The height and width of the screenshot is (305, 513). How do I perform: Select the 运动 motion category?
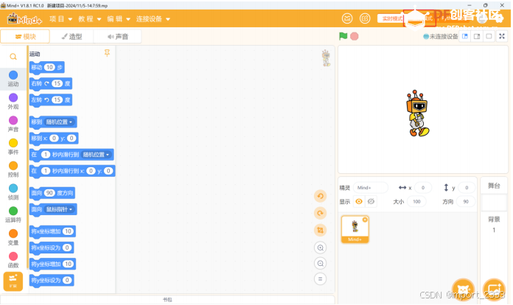coord(13,79)
